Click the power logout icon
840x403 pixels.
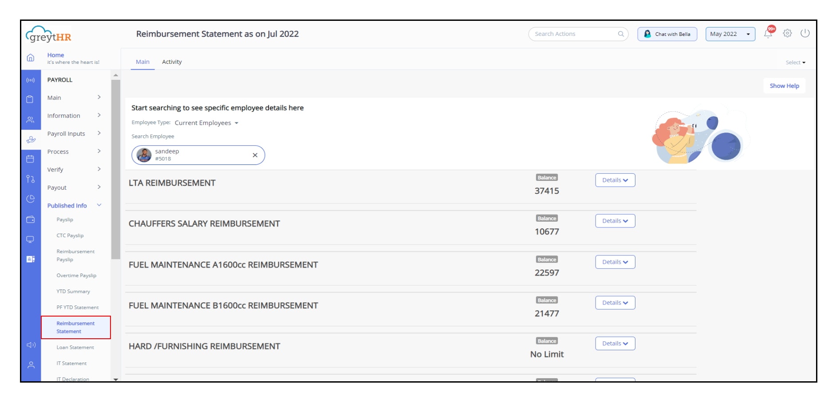[x=805, y=33]
